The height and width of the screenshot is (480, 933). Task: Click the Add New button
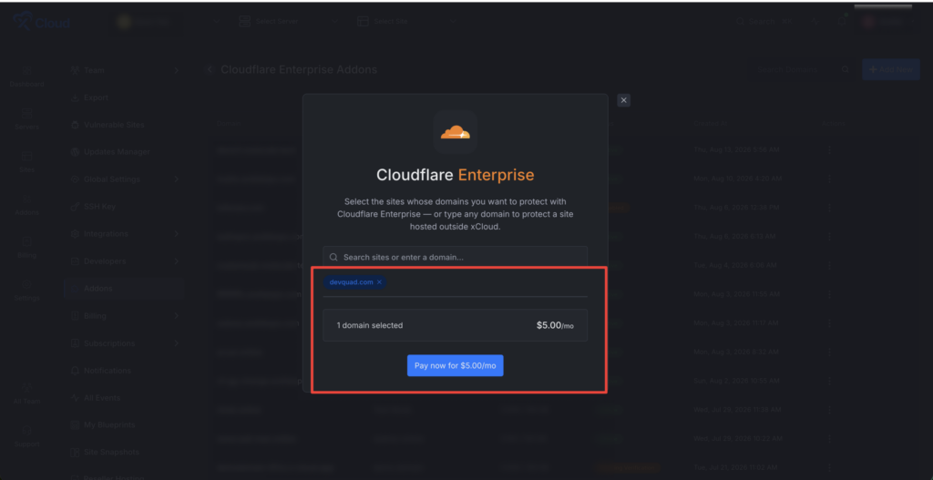(890, 69)
